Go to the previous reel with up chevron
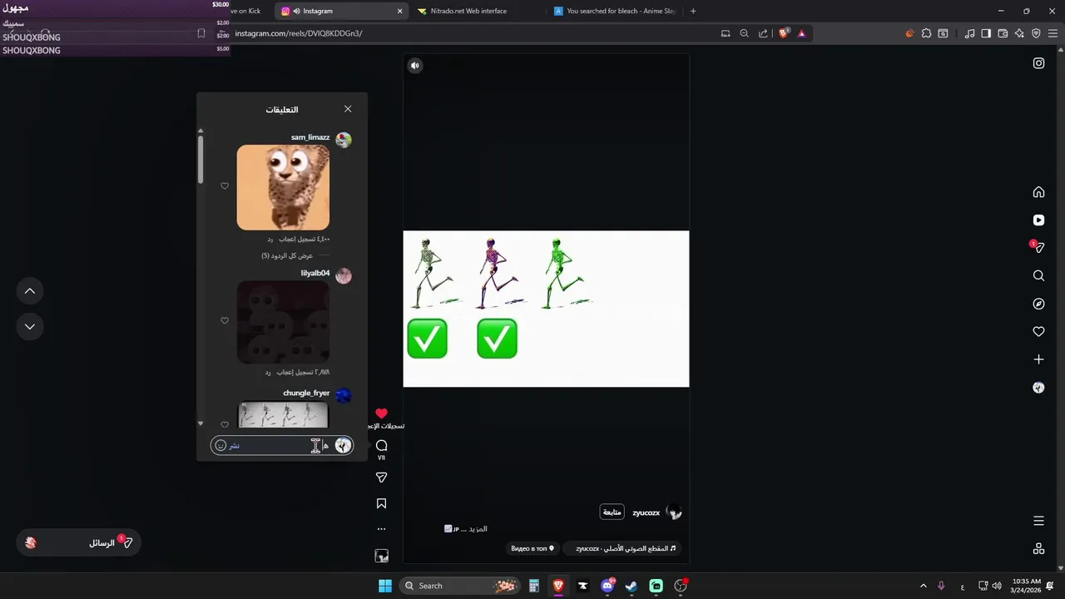1065x599 pixels. point(30,291)
